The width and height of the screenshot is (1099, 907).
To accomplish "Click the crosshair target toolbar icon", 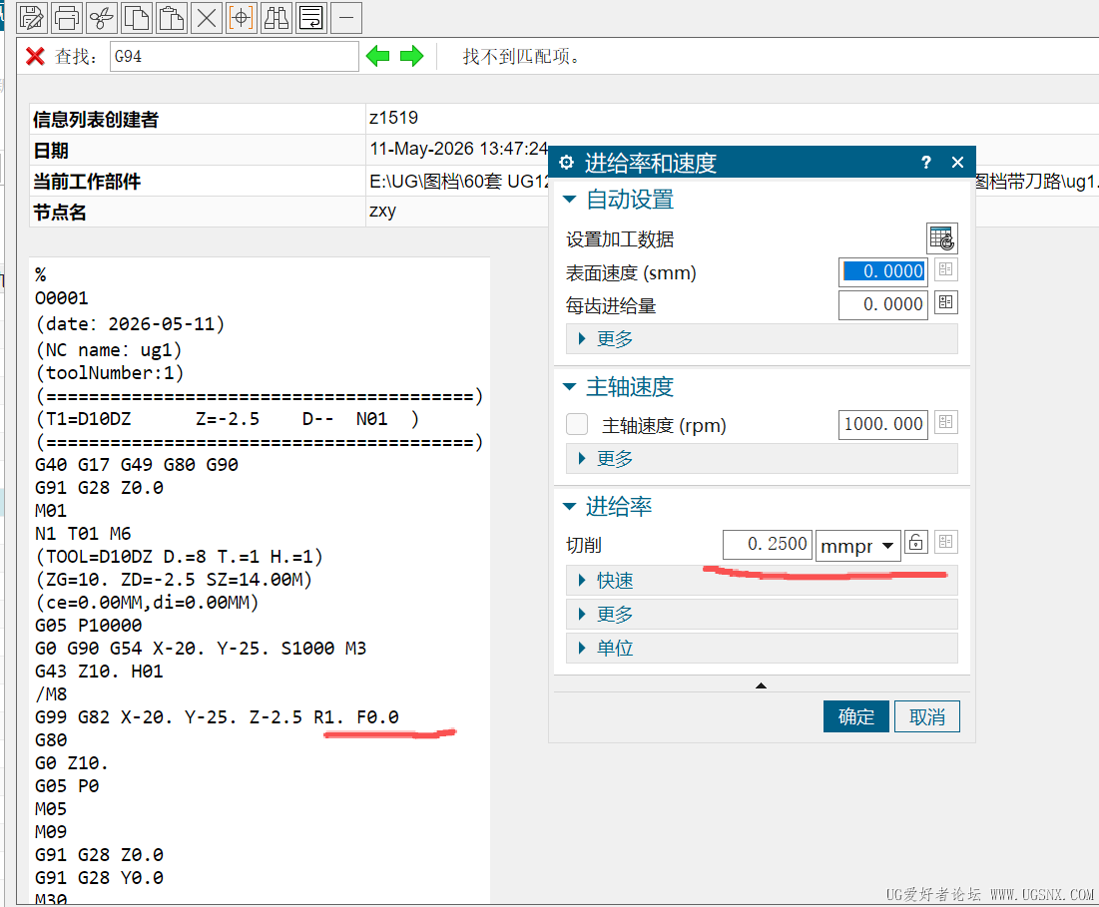I will coord(242,18).
